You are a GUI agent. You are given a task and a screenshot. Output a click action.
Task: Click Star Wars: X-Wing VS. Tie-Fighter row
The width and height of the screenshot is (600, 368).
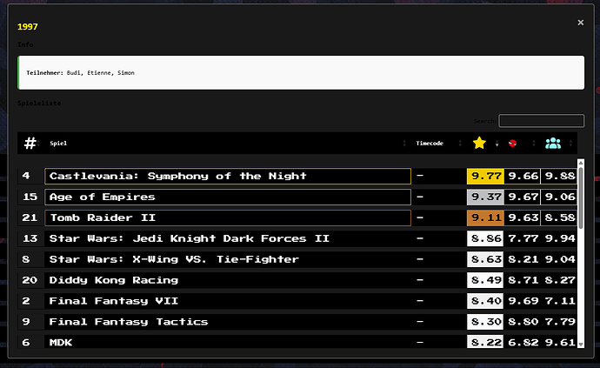(174, 259)
